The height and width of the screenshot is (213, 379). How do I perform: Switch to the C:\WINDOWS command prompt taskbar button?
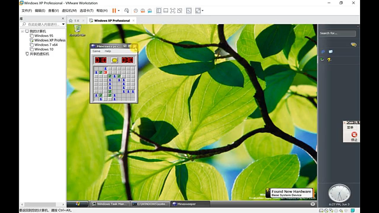pyautogui.click(x=150, y=204)
